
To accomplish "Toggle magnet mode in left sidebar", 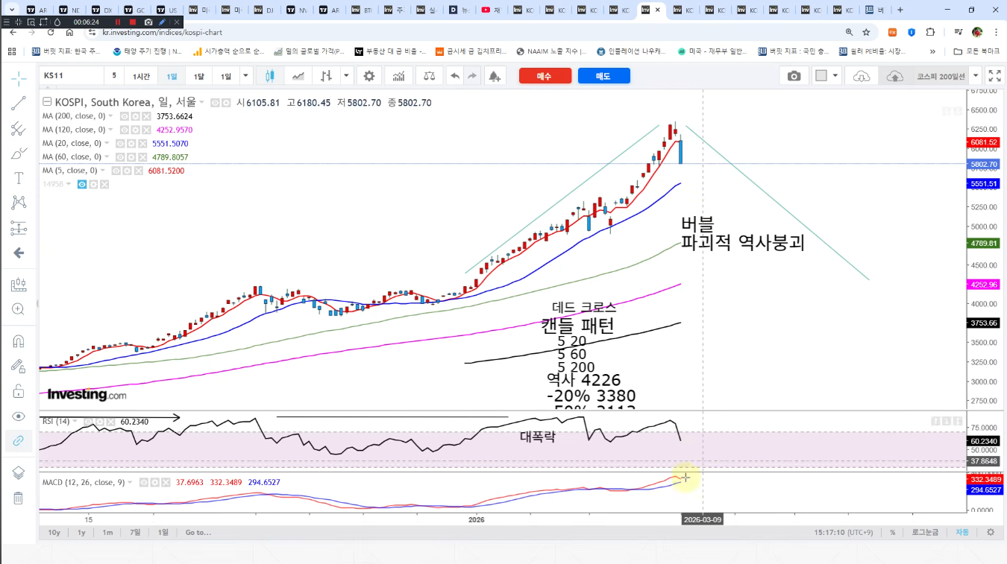I will coord(19,341).
